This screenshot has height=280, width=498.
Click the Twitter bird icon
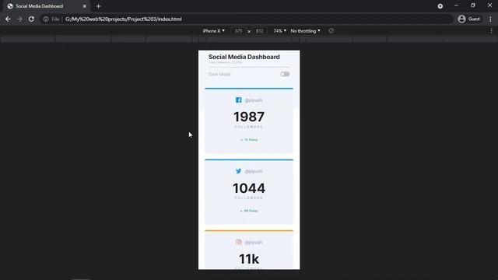(x=239, y=171)
